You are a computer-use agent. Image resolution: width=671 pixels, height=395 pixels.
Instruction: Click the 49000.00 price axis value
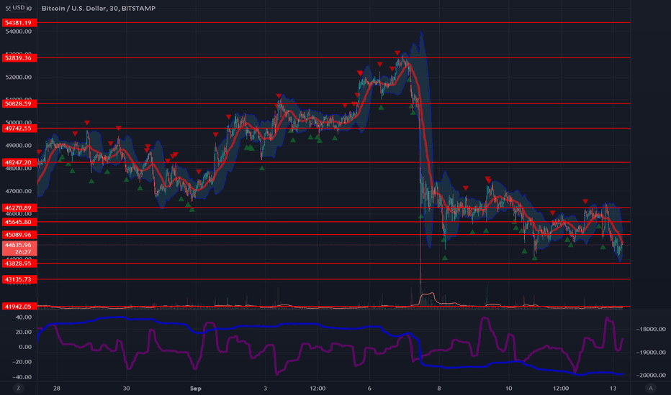click(x=19, y=146)
